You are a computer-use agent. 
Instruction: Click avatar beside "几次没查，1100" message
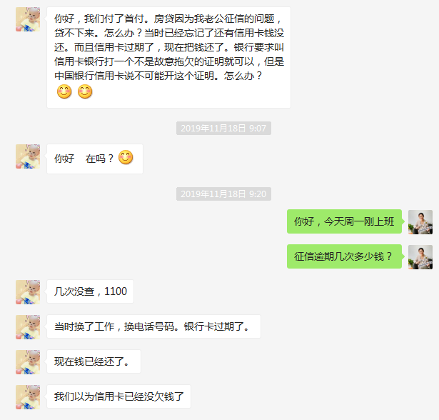28,292
